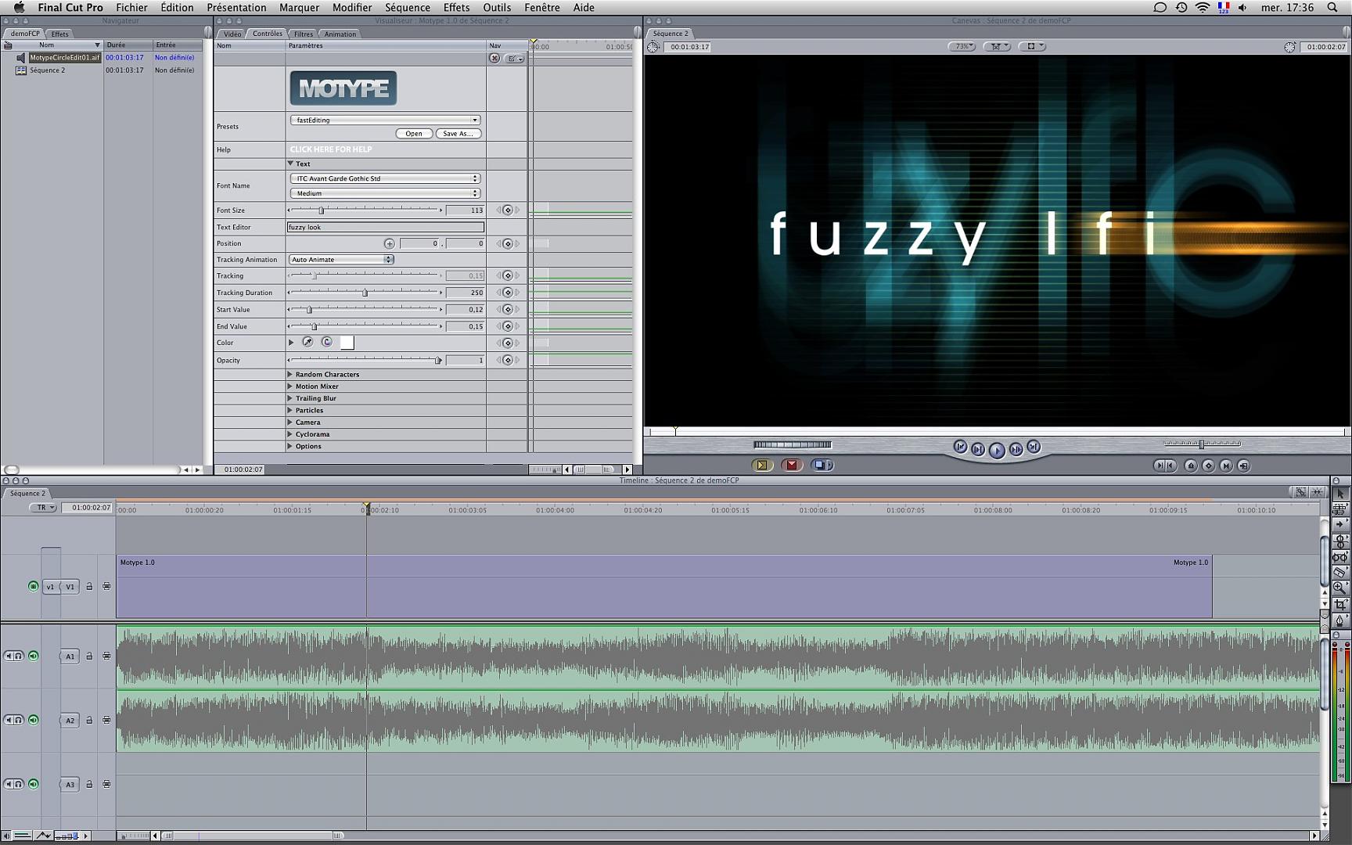Image resolution: width=1352 pixels, height=845 pixels.
Task: Lock the V1 track
Action: tap(89, 586)
